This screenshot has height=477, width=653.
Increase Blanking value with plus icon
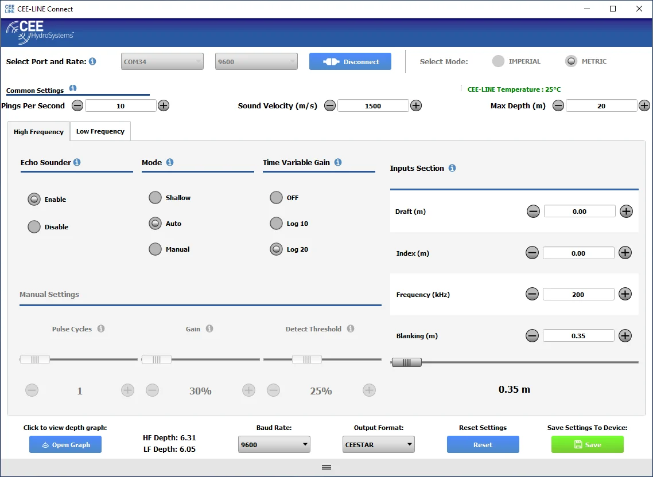tap(625, 336)
